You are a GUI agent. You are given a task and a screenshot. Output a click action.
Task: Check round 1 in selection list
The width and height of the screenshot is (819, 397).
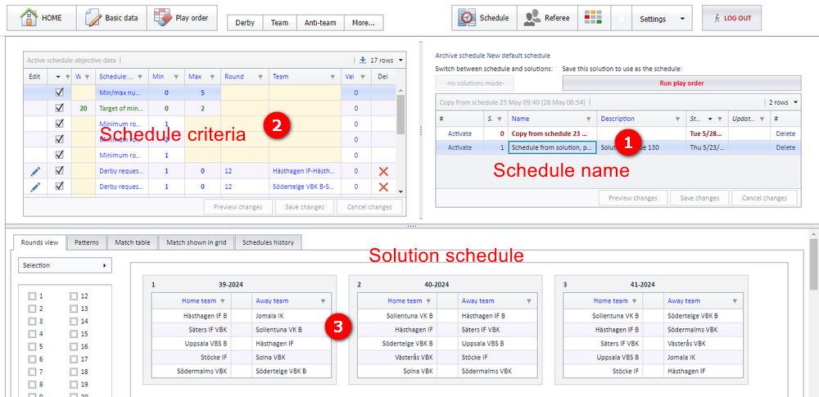pyautogui.click(x=33, y=296)
